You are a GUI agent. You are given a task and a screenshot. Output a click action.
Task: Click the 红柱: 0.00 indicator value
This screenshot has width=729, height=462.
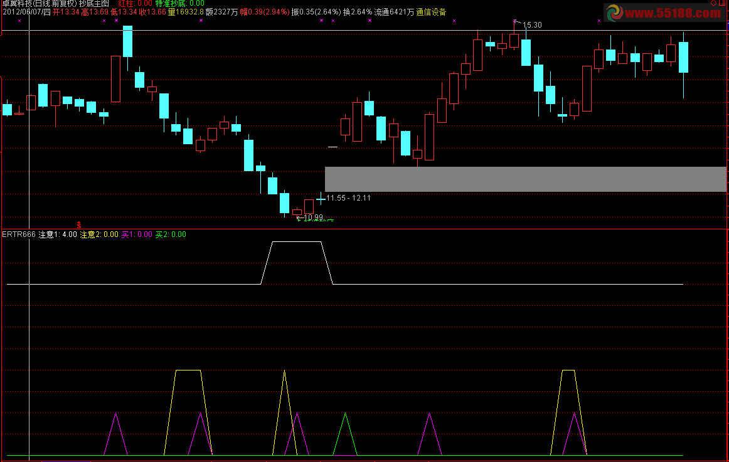(136, 3)
